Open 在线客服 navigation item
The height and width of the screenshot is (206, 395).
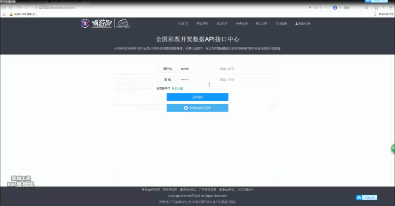pyautogui.click(x=281, y=24)
